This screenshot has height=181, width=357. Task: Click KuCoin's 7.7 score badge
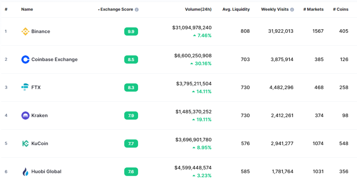tap(131, 143)
